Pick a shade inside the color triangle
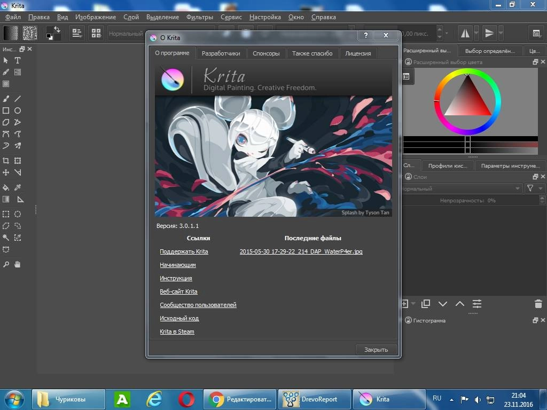This screenshot has width=547, height=410. click(x=467, y=100)
